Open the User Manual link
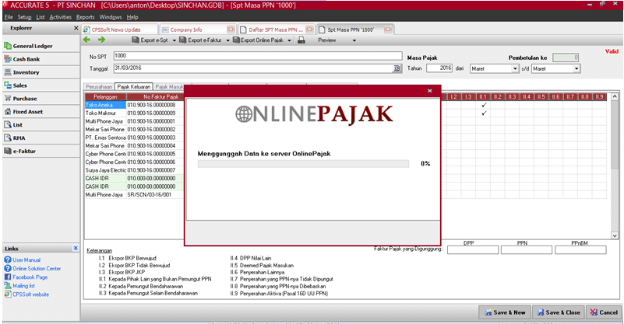The height and width of the screenshot is (324, 624). 26,260
